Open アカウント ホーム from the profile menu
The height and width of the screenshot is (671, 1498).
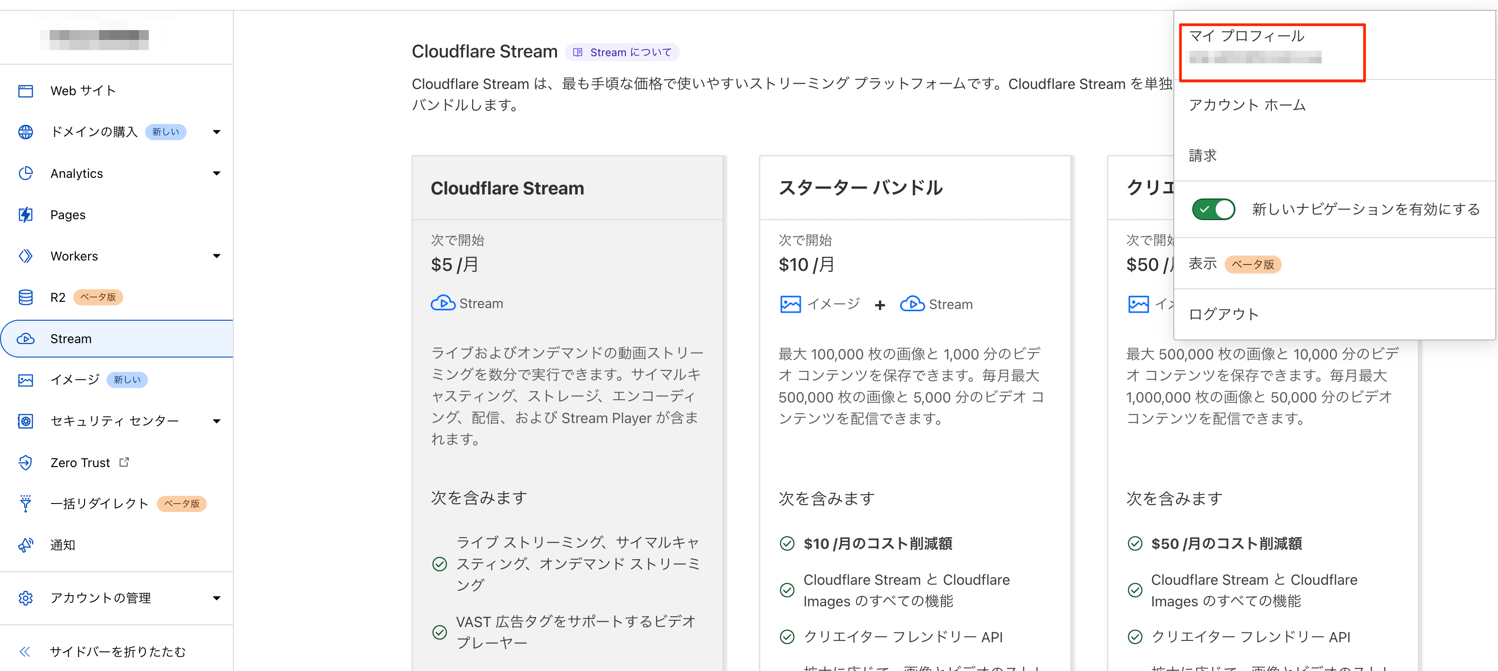[1247, 105]
